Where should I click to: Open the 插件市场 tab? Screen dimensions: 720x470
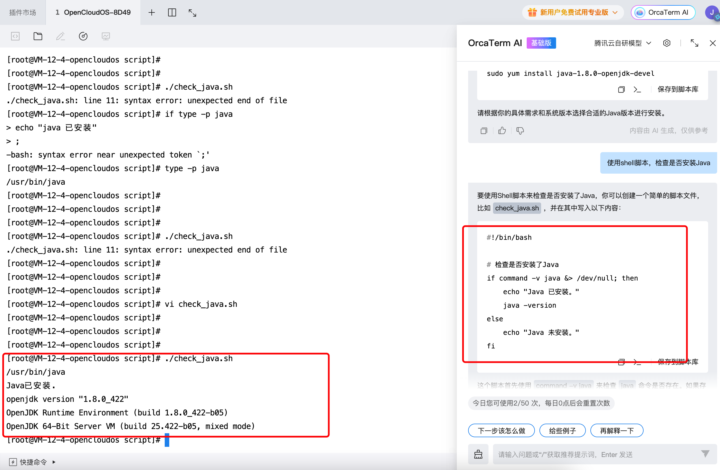[23, 12]
